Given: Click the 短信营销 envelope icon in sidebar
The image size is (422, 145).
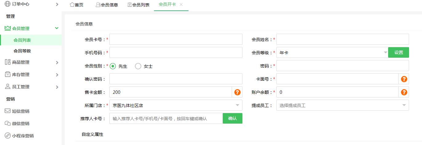Looking at the screenshot, I should click(8, 111).
